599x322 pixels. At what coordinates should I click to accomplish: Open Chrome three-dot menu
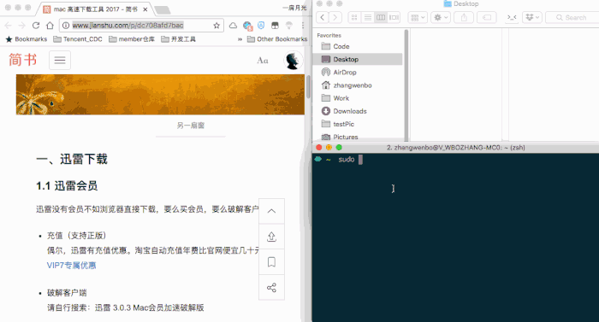pyautogui.click(x=303, y=26)
